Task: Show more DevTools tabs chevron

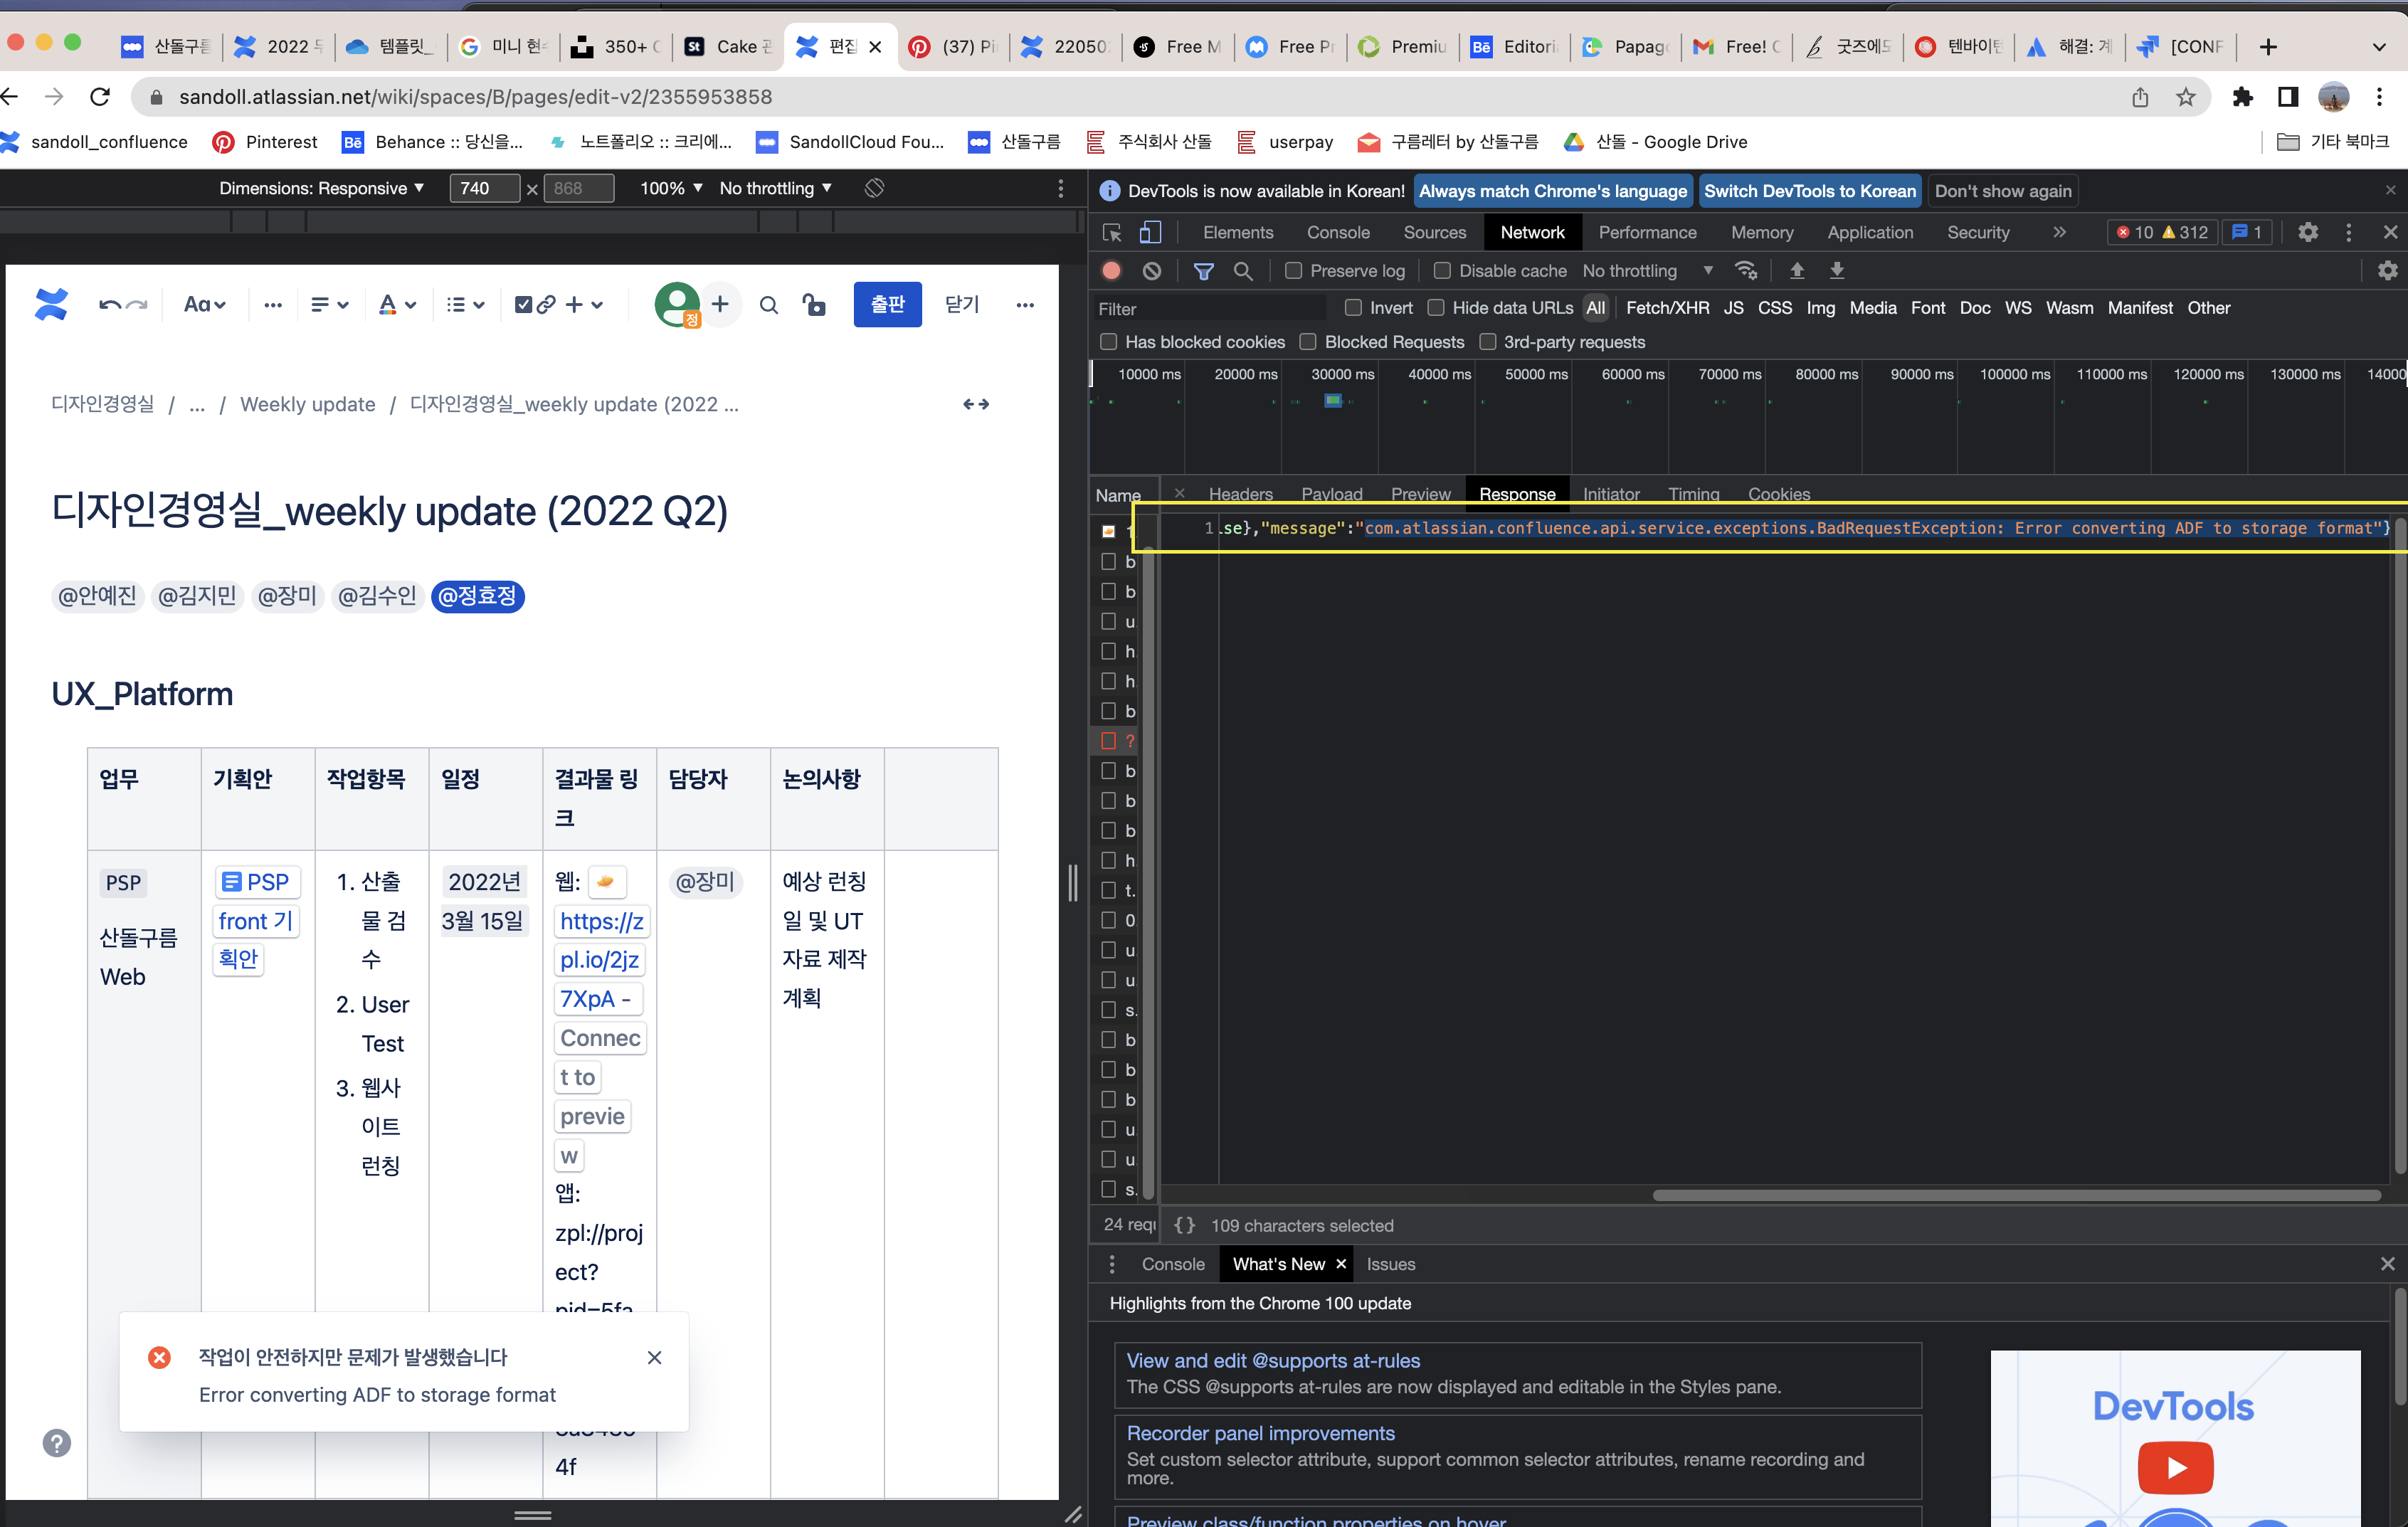Action: (2059, 232)
